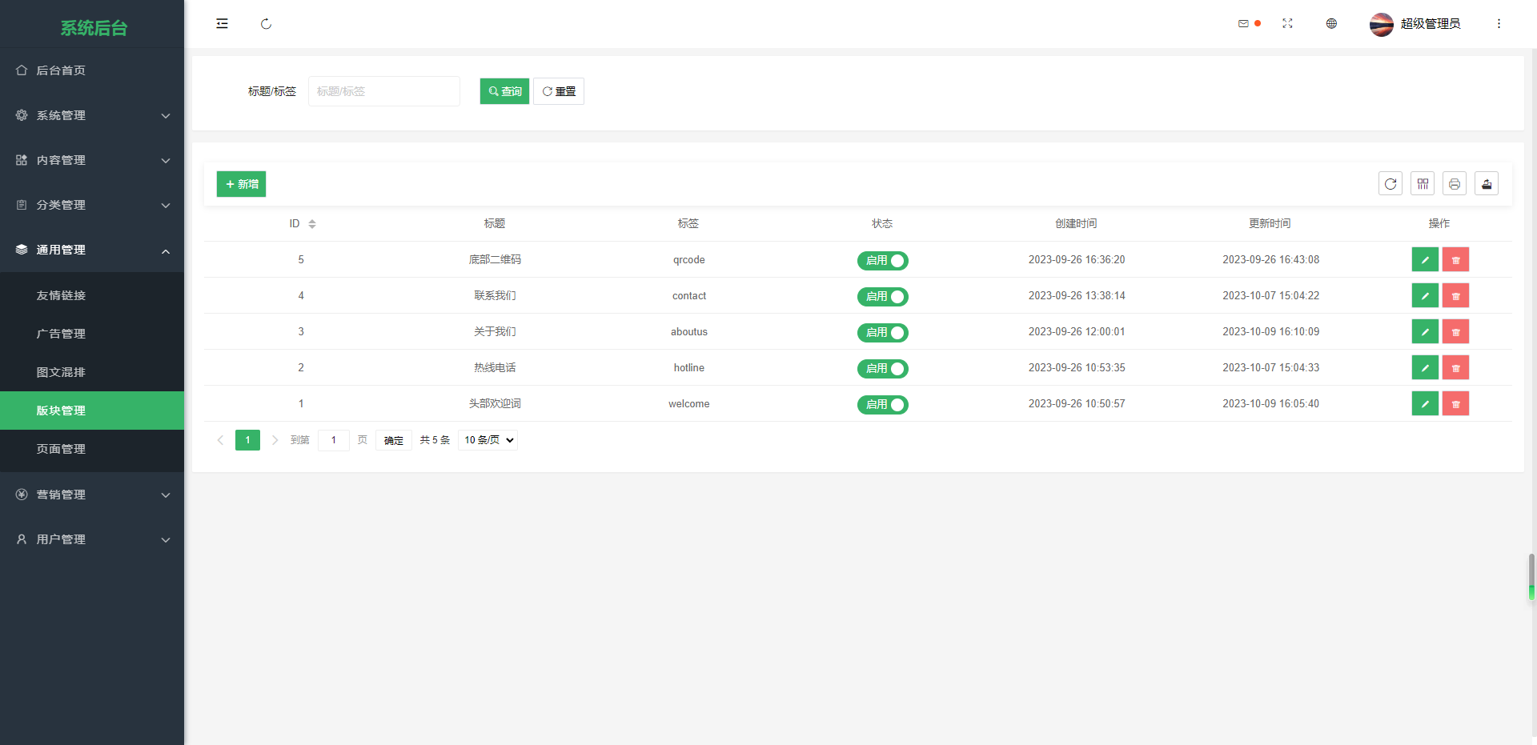1537x745 pixels.
Task: Go to 页面管理 submenu item
Action: click(61, 449)
